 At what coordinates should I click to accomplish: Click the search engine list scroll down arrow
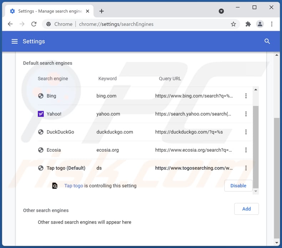256,191
